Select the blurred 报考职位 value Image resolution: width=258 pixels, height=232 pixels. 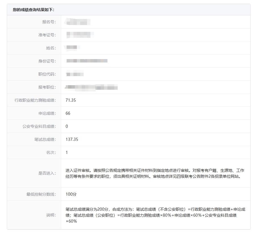pos(91,87)
